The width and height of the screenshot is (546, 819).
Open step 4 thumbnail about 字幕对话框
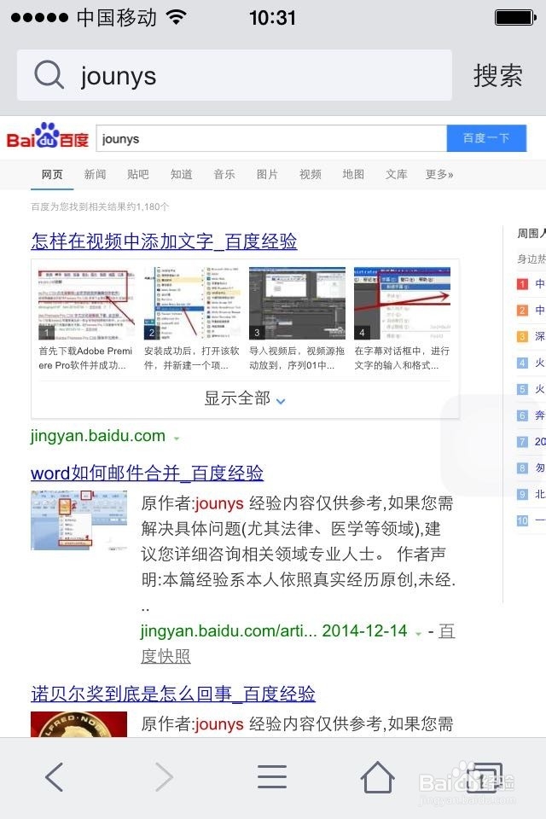pyautogui.click(x=403, y=303)
